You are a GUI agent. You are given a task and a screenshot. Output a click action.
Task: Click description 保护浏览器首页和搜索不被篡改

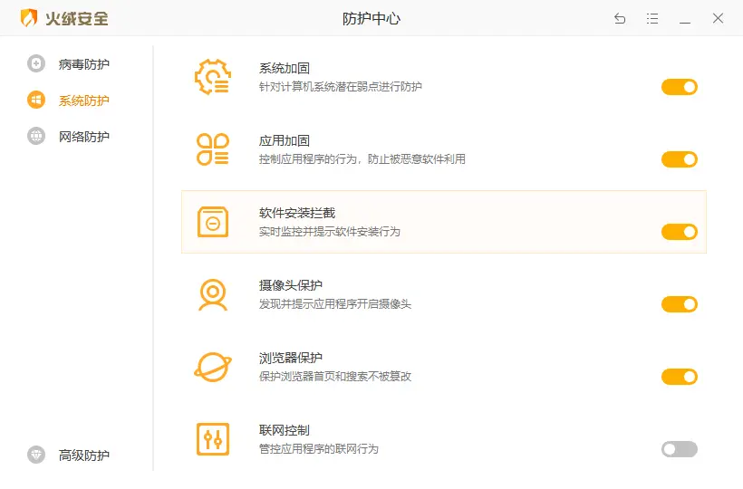(x=335, y=377)
